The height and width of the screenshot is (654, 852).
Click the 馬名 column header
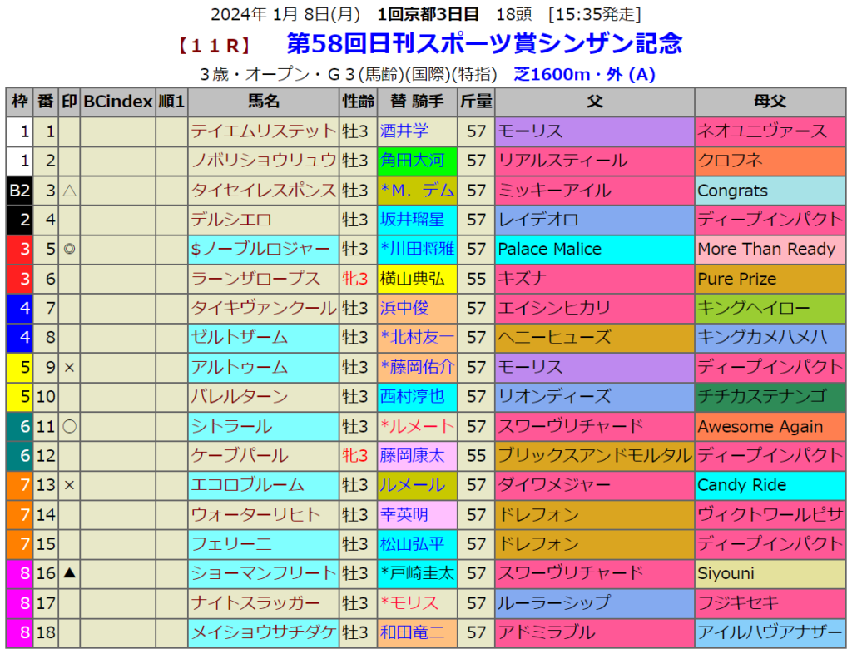[263, 102]
